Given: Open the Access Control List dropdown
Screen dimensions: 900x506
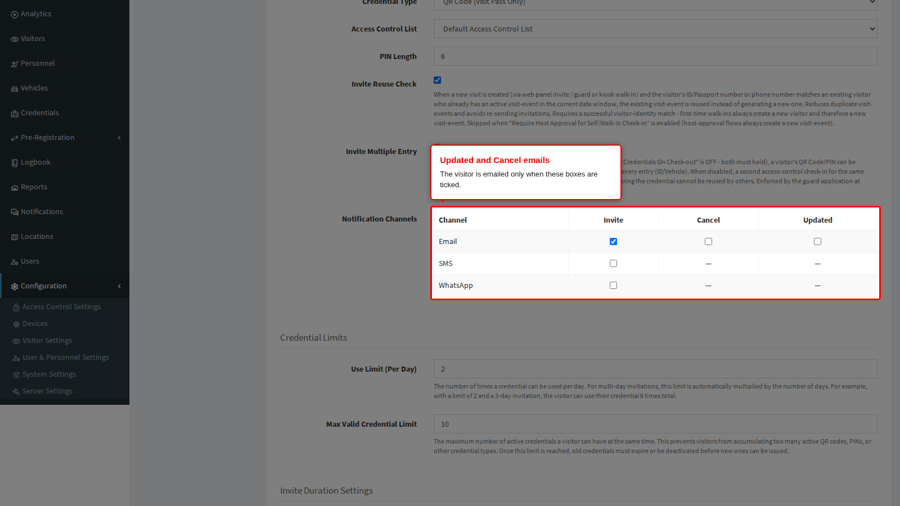Looking at the screenshot, I should [655, 29].
